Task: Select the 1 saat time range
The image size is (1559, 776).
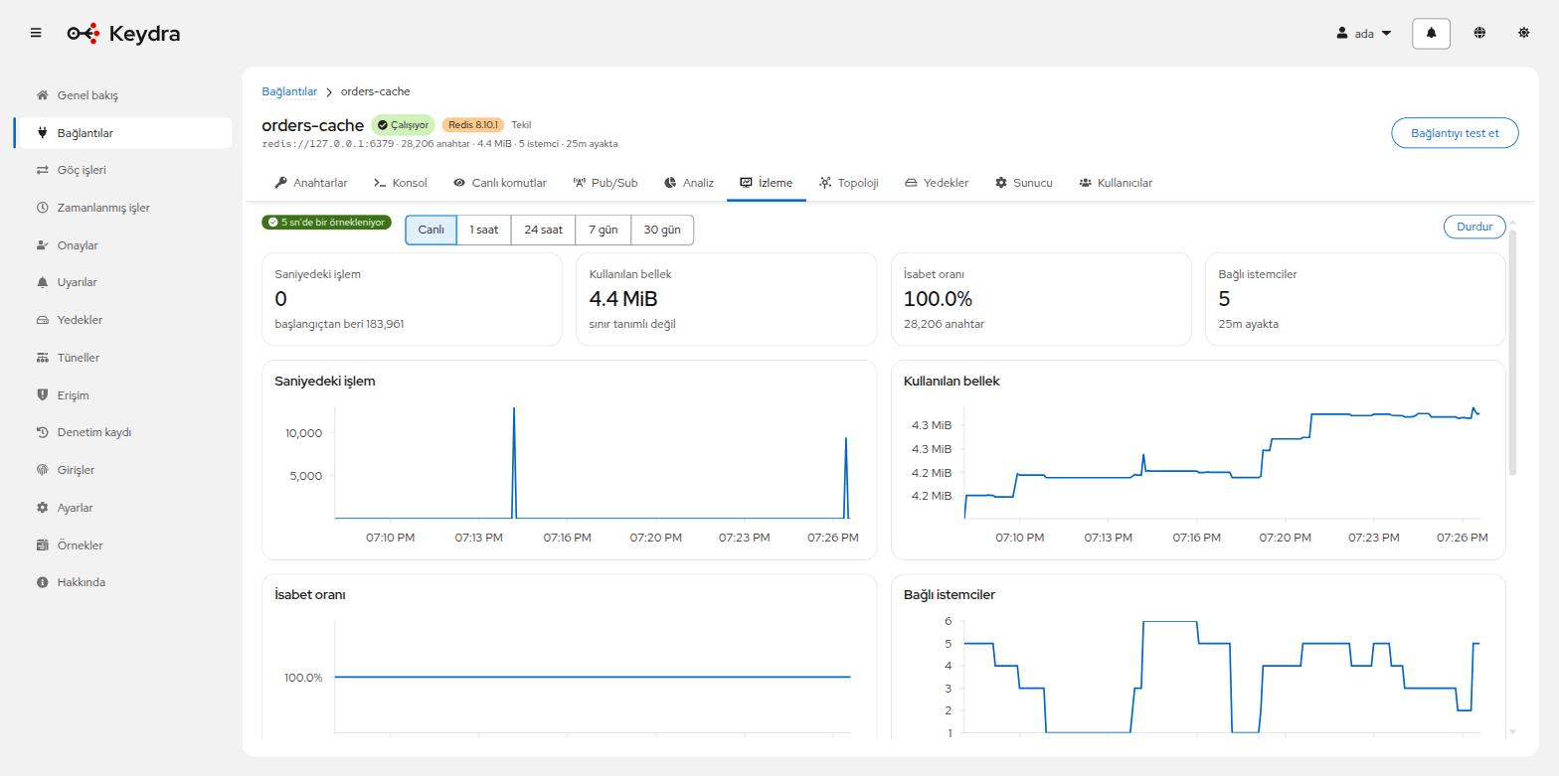Action: 484,230
